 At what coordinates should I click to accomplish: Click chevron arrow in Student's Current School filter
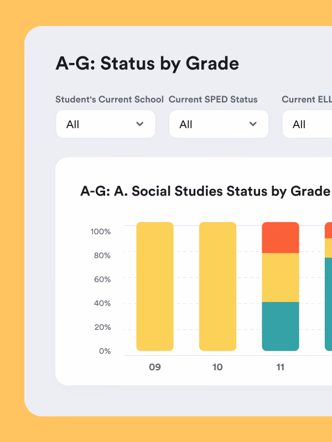[x=140, y=124]
